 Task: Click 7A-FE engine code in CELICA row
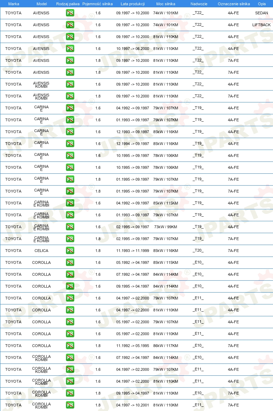click(233, 251)
